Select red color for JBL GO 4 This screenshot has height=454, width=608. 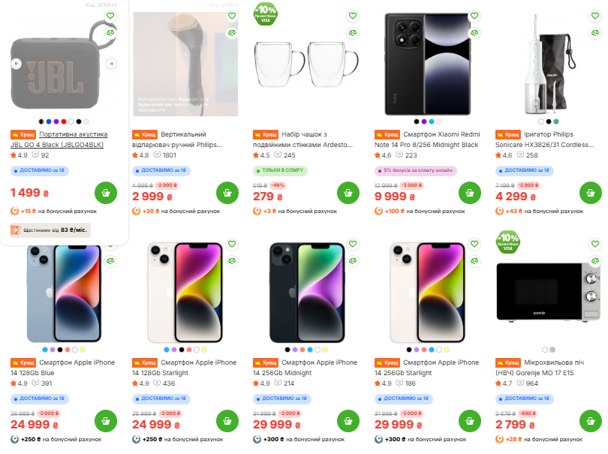(64, 121)
